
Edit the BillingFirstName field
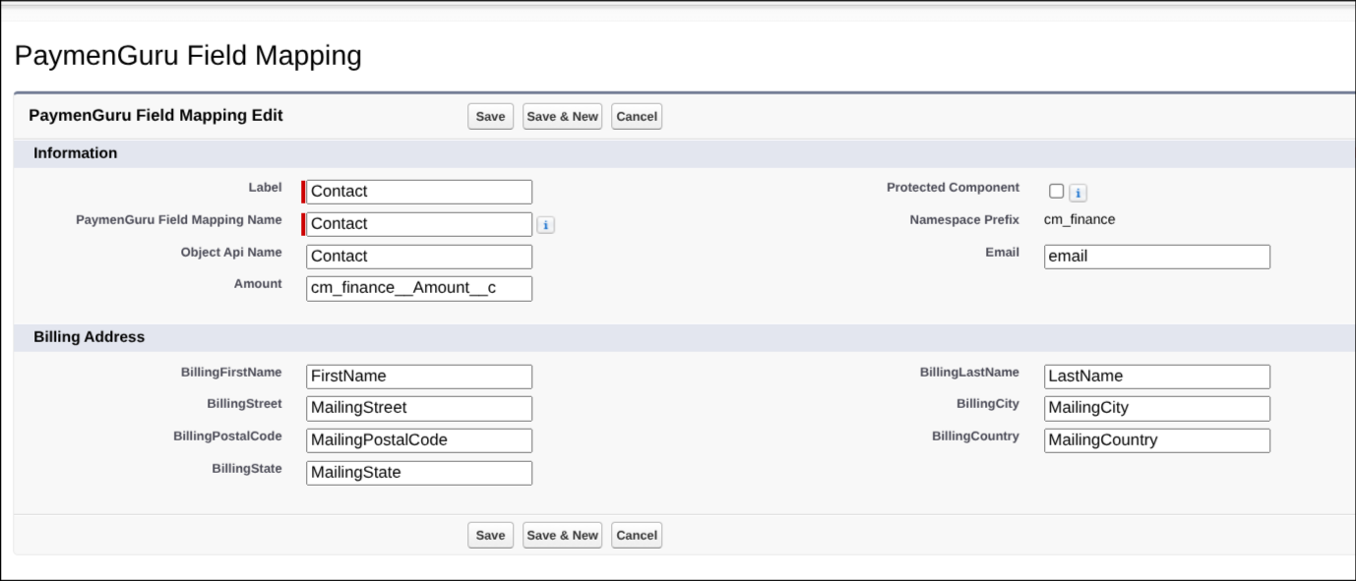419,377
